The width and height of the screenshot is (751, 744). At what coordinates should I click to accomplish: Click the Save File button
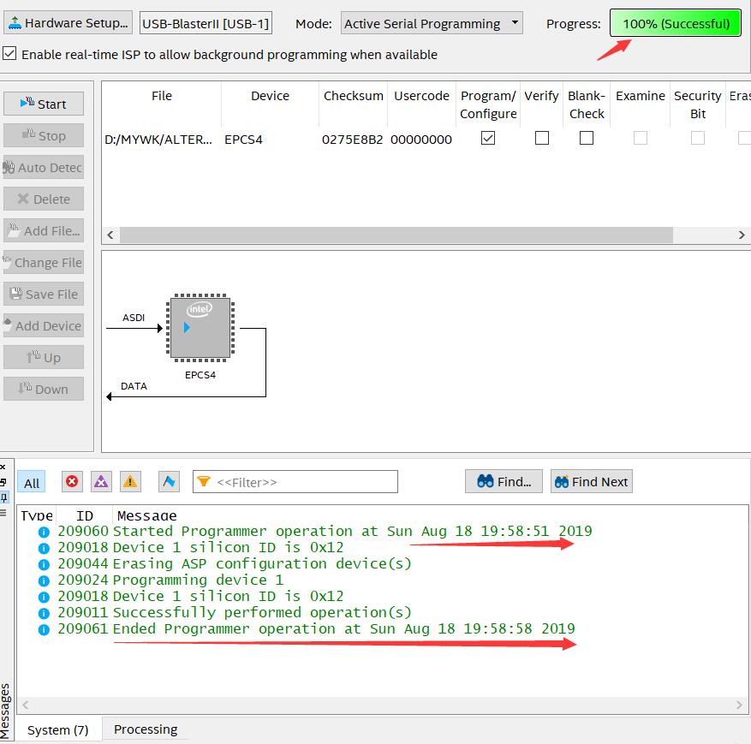coord(44,294)
